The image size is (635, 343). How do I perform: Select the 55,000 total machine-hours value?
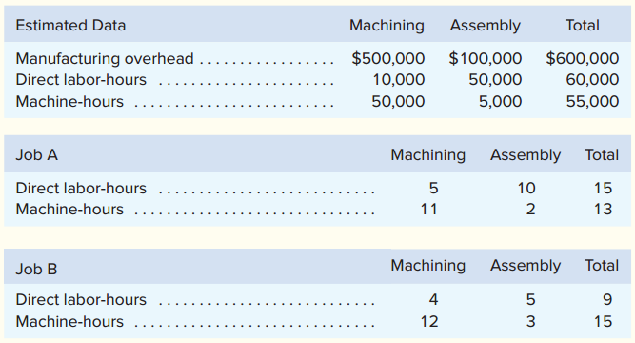pyautogui.click(x=592, y=101)
